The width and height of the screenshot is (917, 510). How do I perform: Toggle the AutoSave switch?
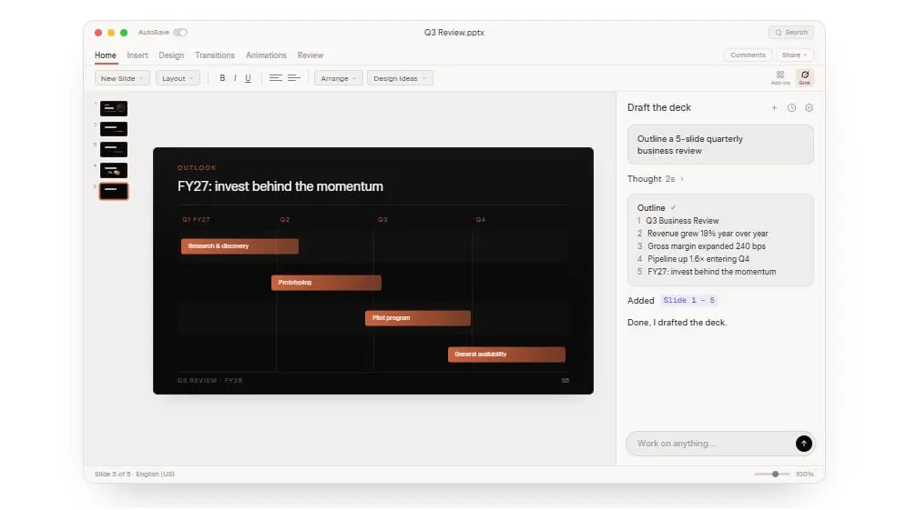pyautogui.click(x=180, y=33)
